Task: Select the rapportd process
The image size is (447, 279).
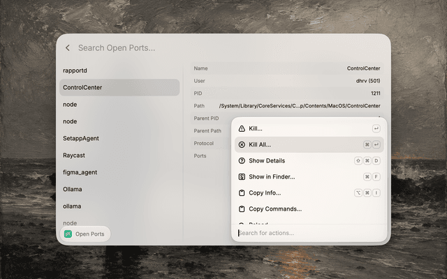Action: [119, 70]
